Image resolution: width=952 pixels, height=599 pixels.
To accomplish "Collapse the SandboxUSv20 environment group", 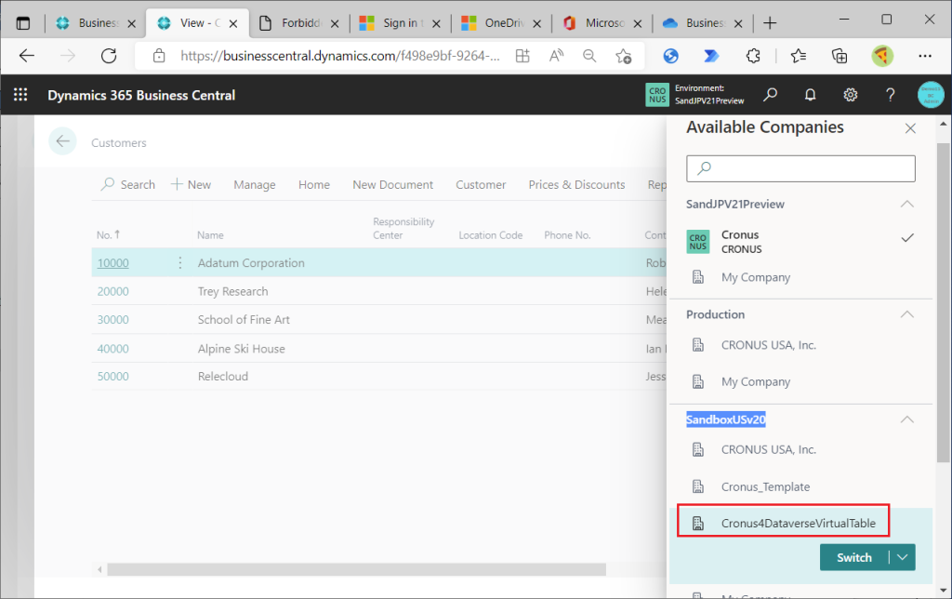I will pos(906,419).
